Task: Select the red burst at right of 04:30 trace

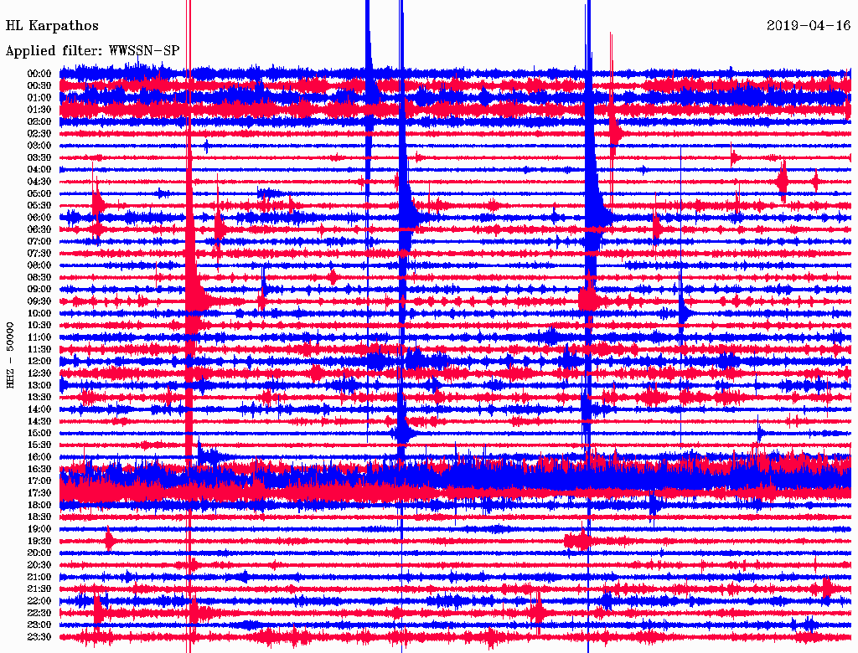Action: click(783, 180)
